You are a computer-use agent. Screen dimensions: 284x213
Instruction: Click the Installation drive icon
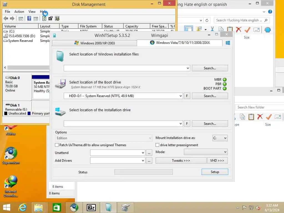pyautogui.click(x=60, y=112)
